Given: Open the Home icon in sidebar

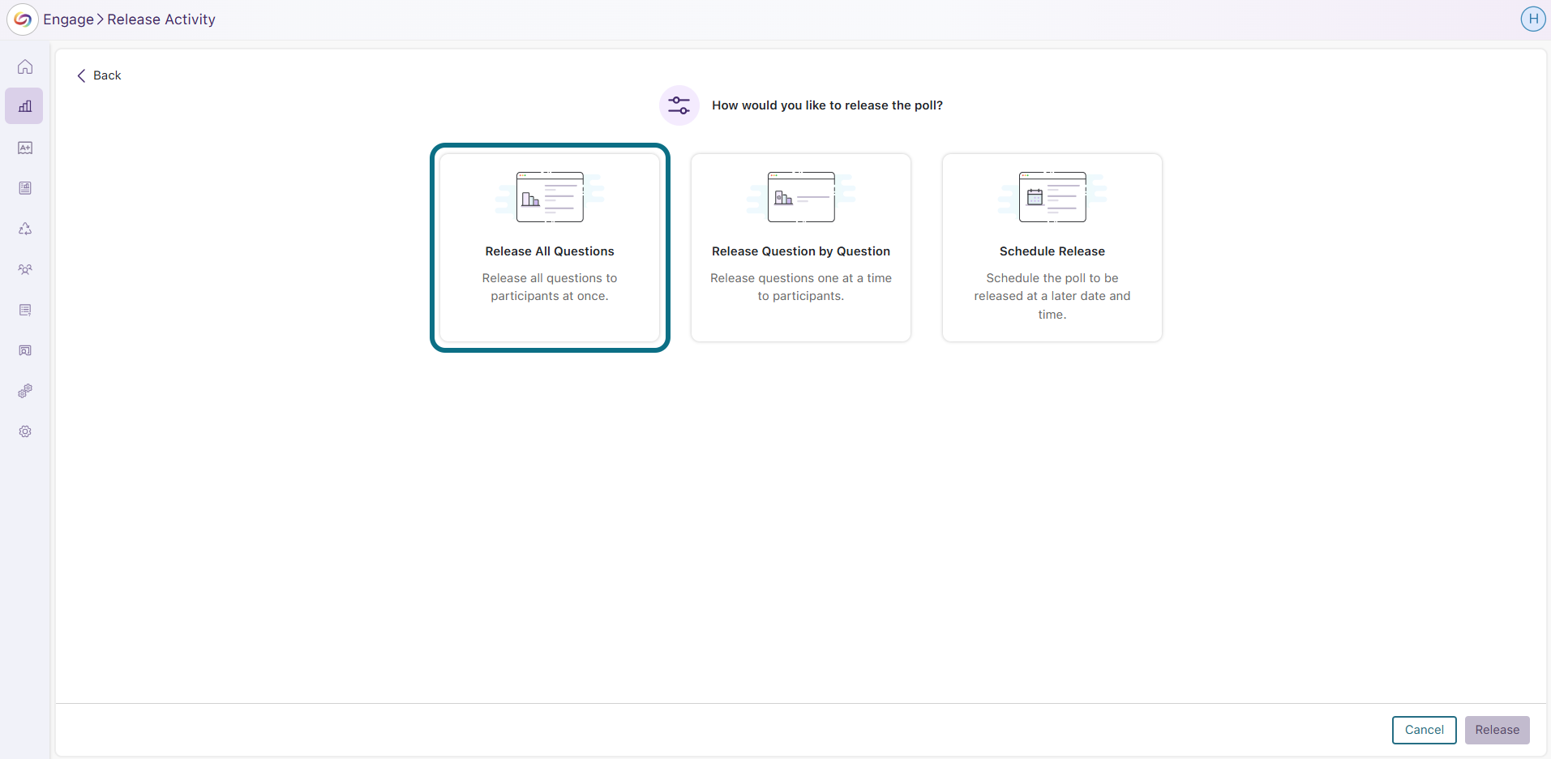Looking at the screenshot, I should coord(25,66).
